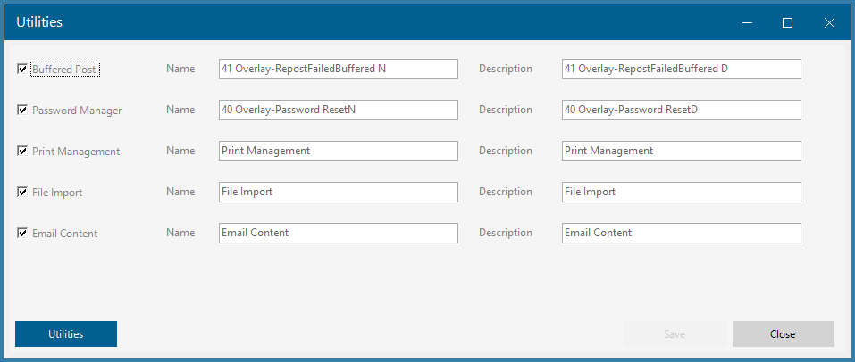Toggle the File Import checkbox
Viewport: 855px width, 362px height.
click(x=22, y=193)
